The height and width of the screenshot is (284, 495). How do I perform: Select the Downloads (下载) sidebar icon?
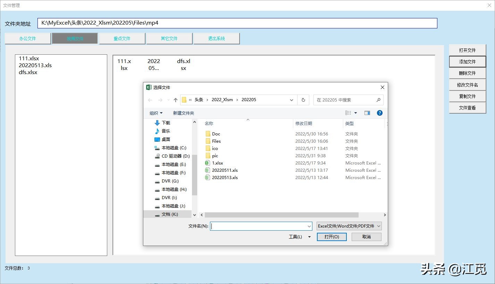157,123
